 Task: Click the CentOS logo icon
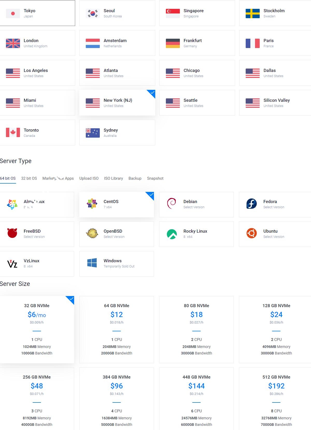(92, 204)
